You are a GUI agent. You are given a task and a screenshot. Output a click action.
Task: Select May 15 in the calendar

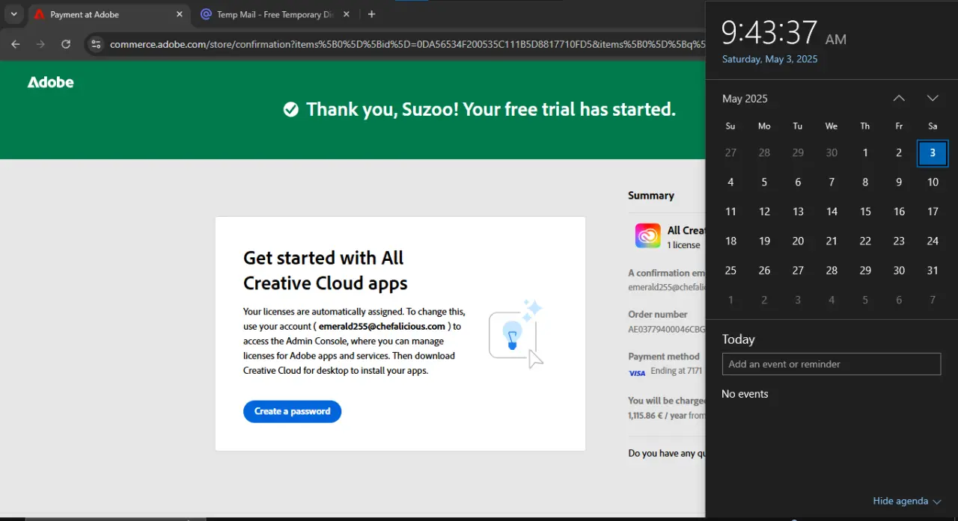(865, 212)
